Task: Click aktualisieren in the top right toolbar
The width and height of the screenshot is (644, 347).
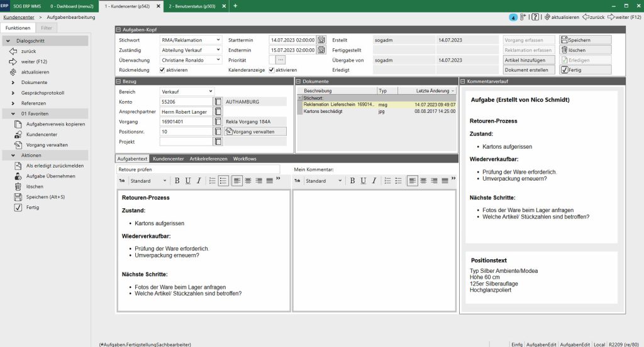Action: pos(562,17)
